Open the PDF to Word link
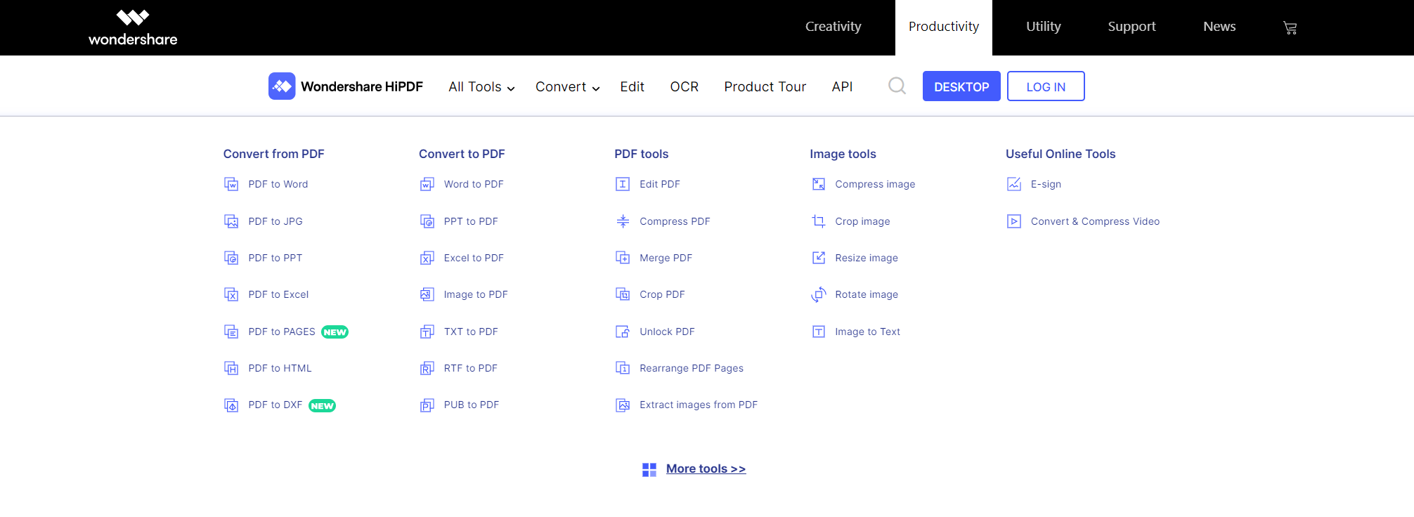 278,184
